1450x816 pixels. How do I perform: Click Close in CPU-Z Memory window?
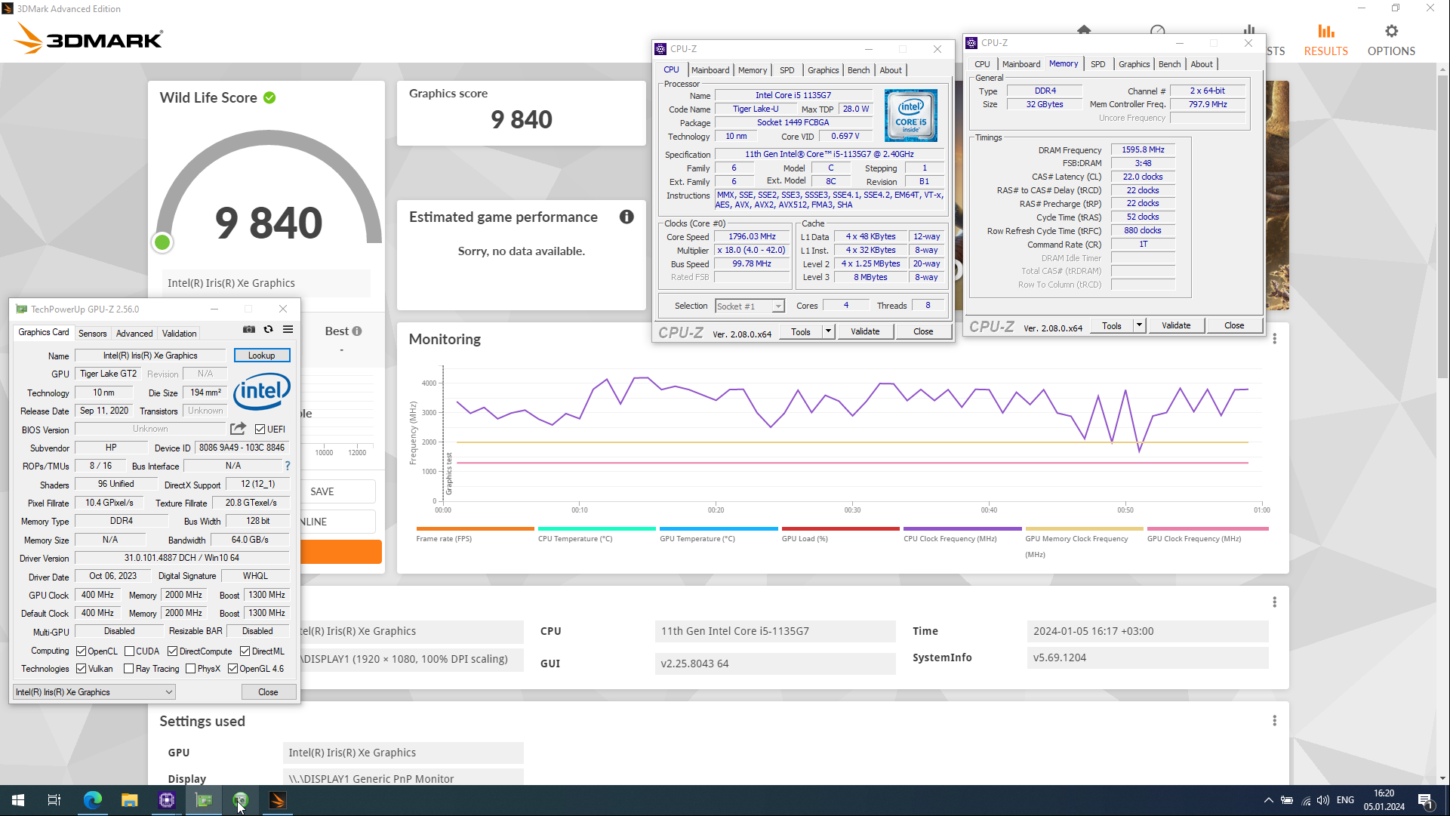click(x=1234, y=325)
